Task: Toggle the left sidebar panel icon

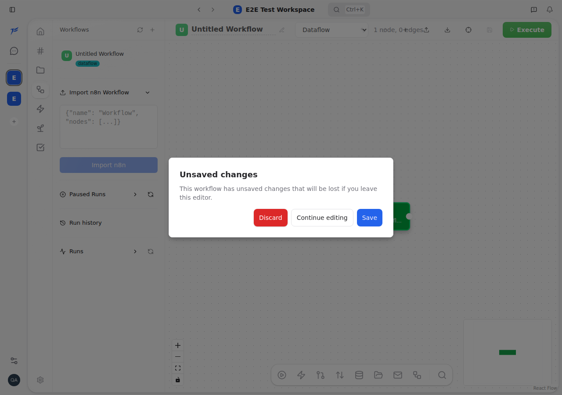Action: [x=12, y=10]
